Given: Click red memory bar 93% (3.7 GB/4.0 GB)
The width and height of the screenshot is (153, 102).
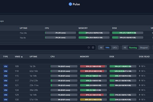Looking at the screenshot, I should point(93,66).
